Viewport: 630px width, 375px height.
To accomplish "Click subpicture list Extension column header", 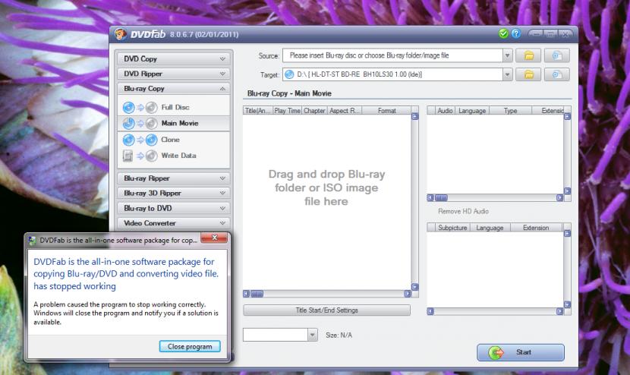I will [x=536, y=228].
